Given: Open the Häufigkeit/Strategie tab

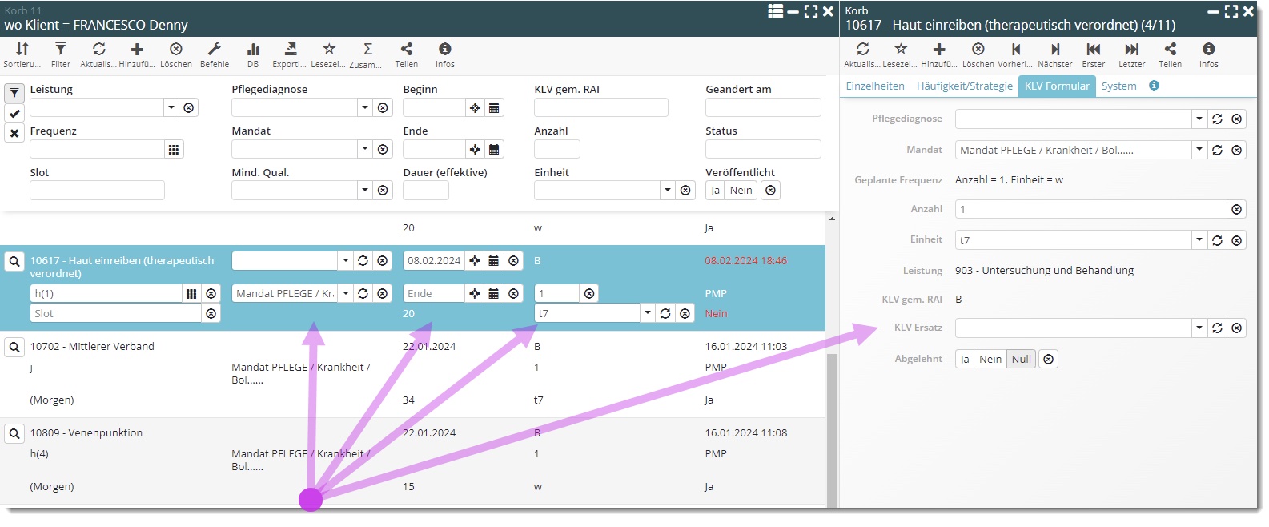Looking at the screenshot, I should pyautogui.click(x=964, y=86).
